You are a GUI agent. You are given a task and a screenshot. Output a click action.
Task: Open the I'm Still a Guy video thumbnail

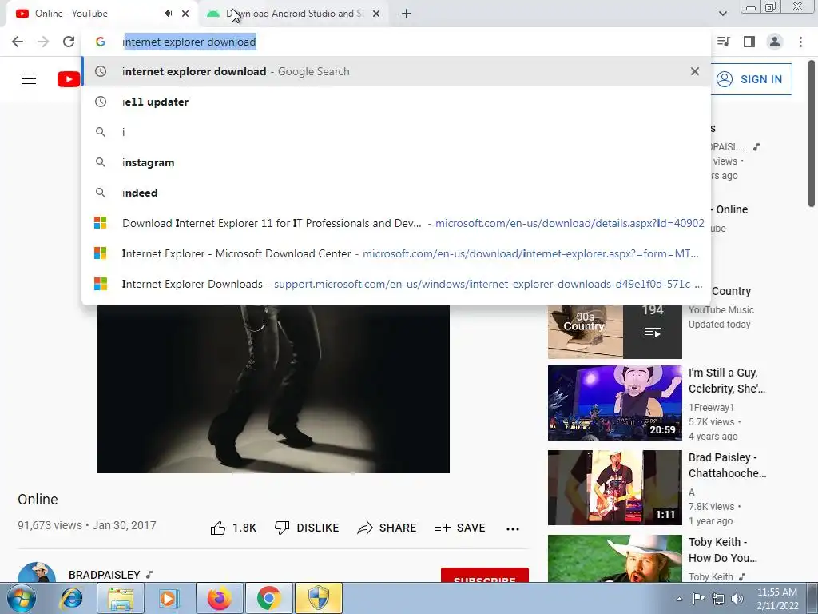614,403
